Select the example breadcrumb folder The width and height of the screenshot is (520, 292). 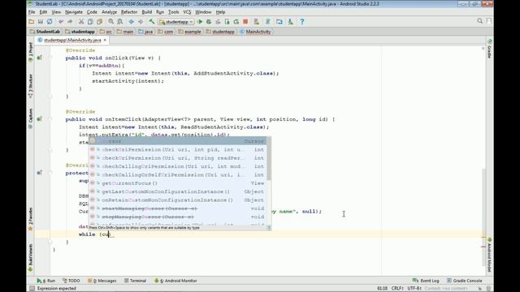(189, 32)
